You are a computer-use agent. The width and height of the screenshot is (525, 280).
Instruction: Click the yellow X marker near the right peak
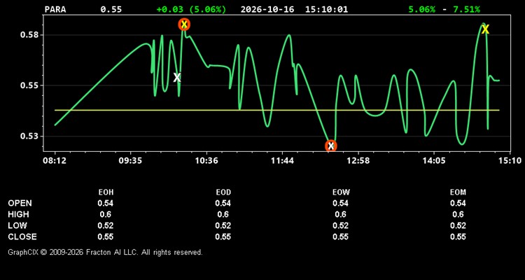(485, 29)
